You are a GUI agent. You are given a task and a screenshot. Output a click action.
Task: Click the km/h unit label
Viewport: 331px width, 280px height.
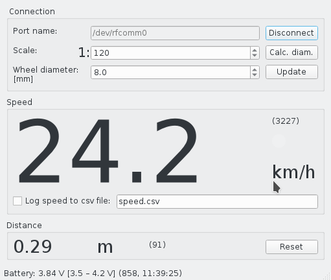coord(293,172)
